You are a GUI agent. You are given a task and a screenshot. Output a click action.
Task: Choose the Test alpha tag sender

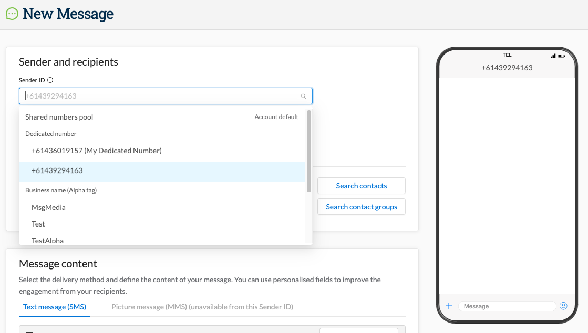pos(38,224)
